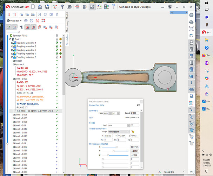This screenshot has height=176, width=213.
Task: Open the import model icon
Action: tap(40, 7)
